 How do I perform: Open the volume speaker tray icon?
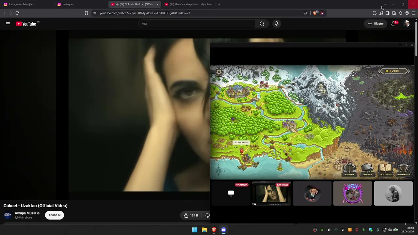390,230
